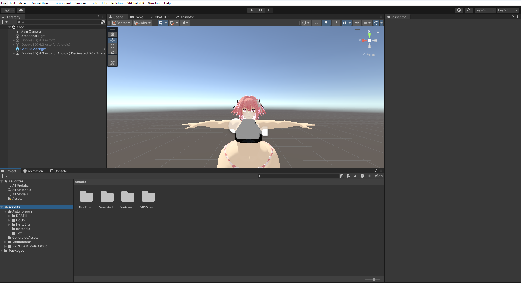Select GestureManager in Hierarchy
Viewport: 521px width, 283px height.
33,49
